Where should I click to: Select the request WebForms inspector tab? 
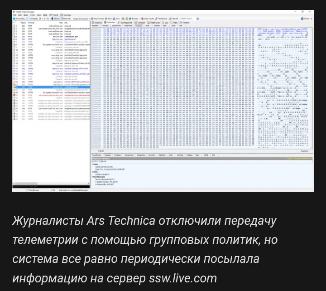tap(128, 25)
